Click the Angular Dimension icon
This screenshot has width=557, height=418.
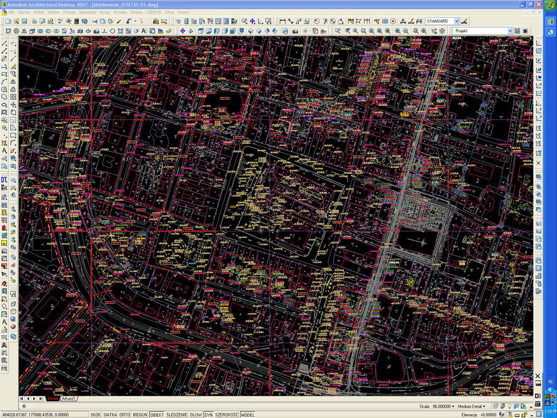[341, 21]
